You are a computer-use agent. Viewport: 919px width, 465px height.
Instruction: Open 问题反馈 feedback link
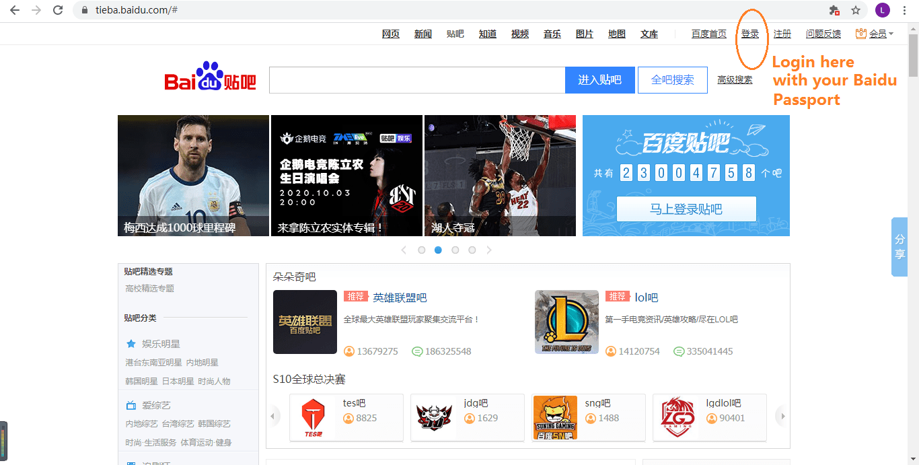click(823, 34)
